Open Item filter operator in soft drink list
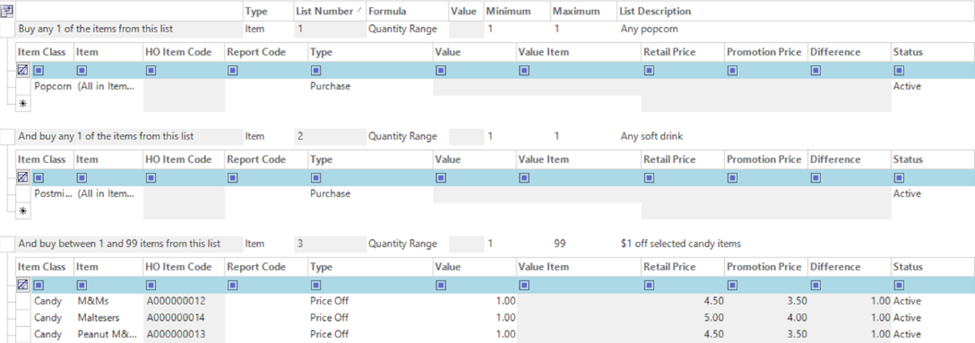 tap(82, 177)
